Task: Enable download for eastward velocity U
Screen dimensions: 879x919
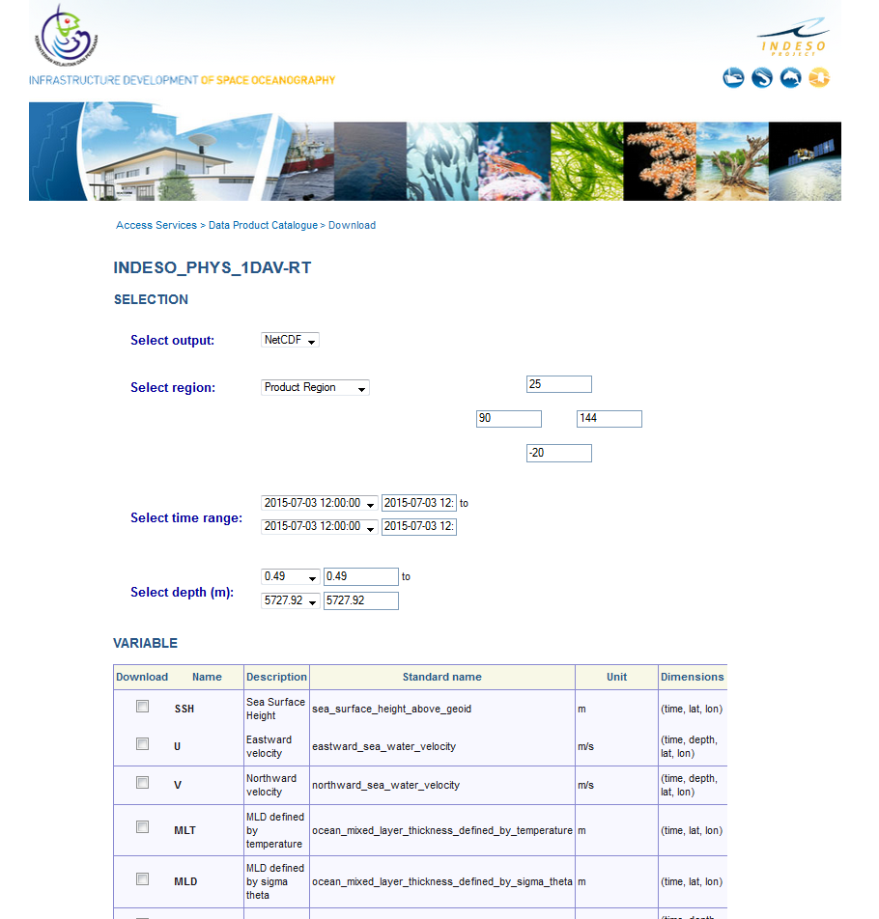Action: tap(142, 742)
